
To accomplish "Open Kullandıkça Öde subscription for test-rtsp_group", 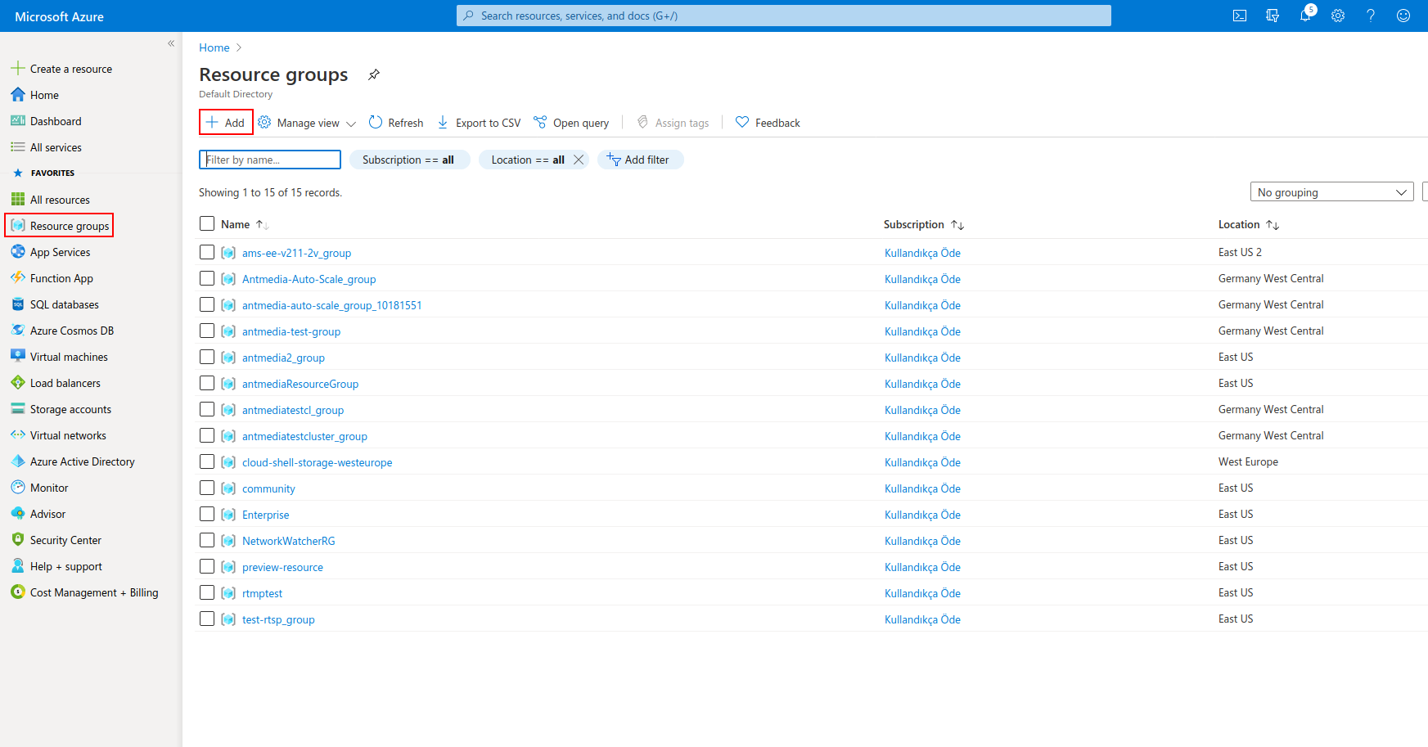I will tap(922, 619).
